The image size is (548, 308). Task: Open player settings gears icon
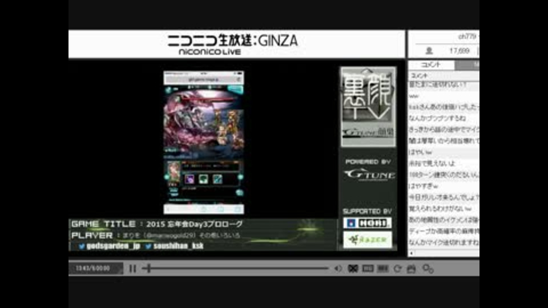click(428, 269)
